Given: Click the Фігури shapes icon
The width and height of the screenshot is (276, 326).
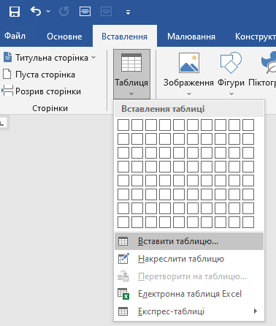Looking at the screenshot, I should click(x=231, y=62).
